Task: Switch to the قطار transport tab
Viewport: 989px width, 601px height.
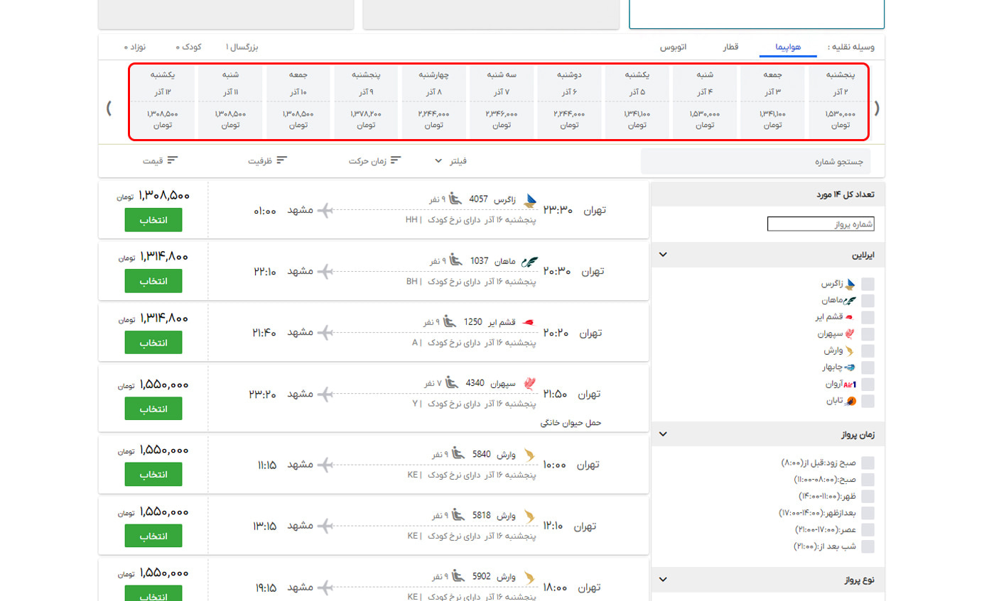Action: tap(731, 48)
